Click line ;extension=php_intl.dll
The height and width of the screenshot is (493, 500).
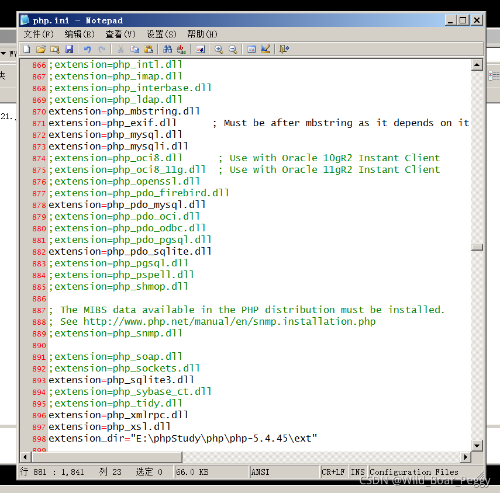[x=115, y=65]
